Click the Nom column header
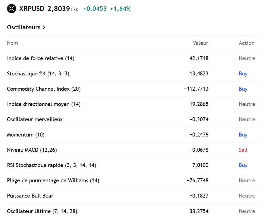 click(x=13, y=43)
